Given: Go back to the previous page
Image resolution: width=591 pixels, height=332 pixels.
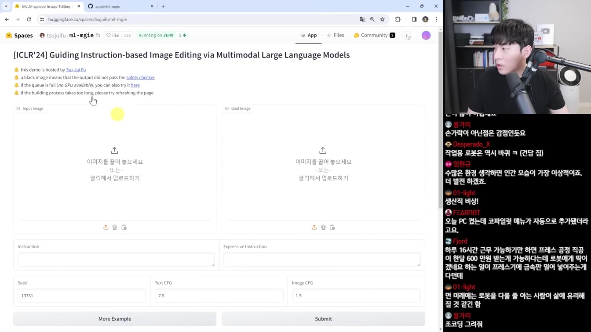Looking at the screenshot, I should (x=7, y=19).
